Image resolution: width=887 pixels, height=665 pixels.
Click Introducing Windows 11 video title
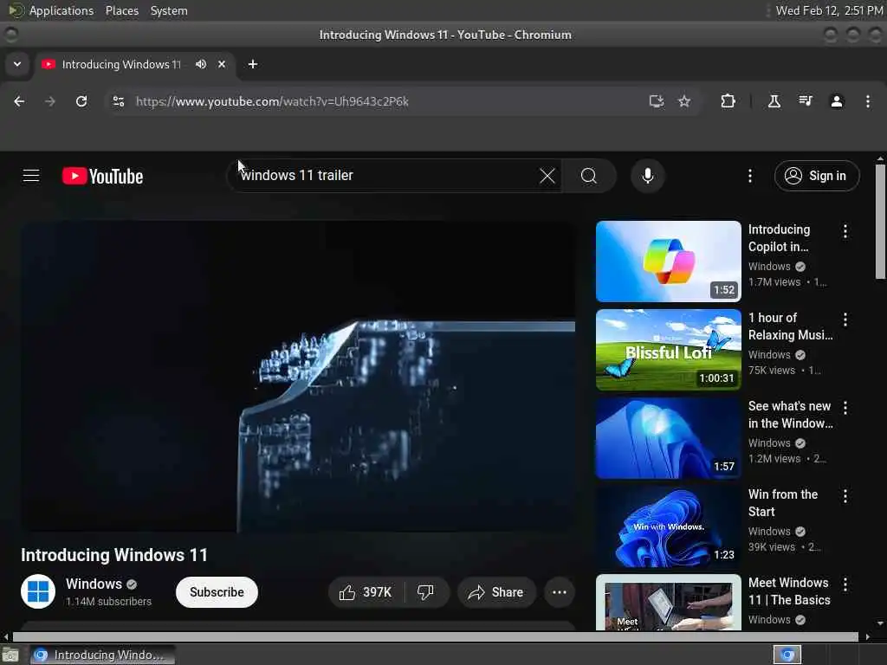pos(114,555)
